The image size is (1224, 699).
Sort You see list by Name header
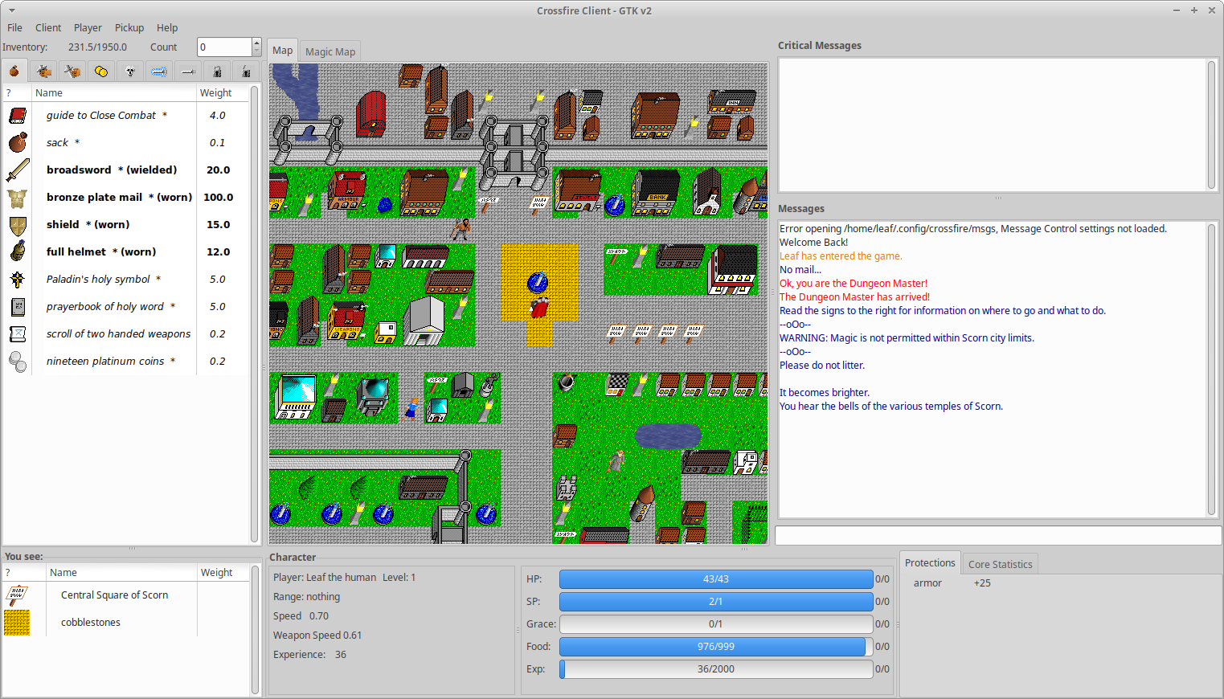(121, 573)
